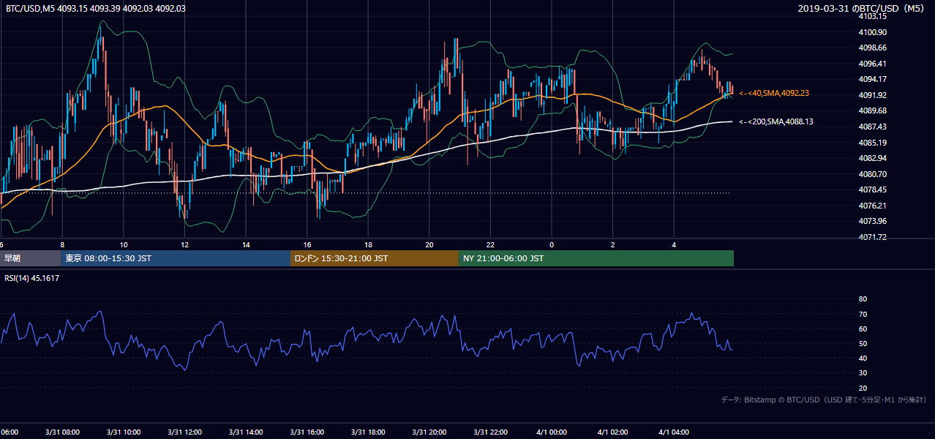Screen dimensions: 935x439
Task: Click the 早朝 session bar
Action: (x=30, y=258)
